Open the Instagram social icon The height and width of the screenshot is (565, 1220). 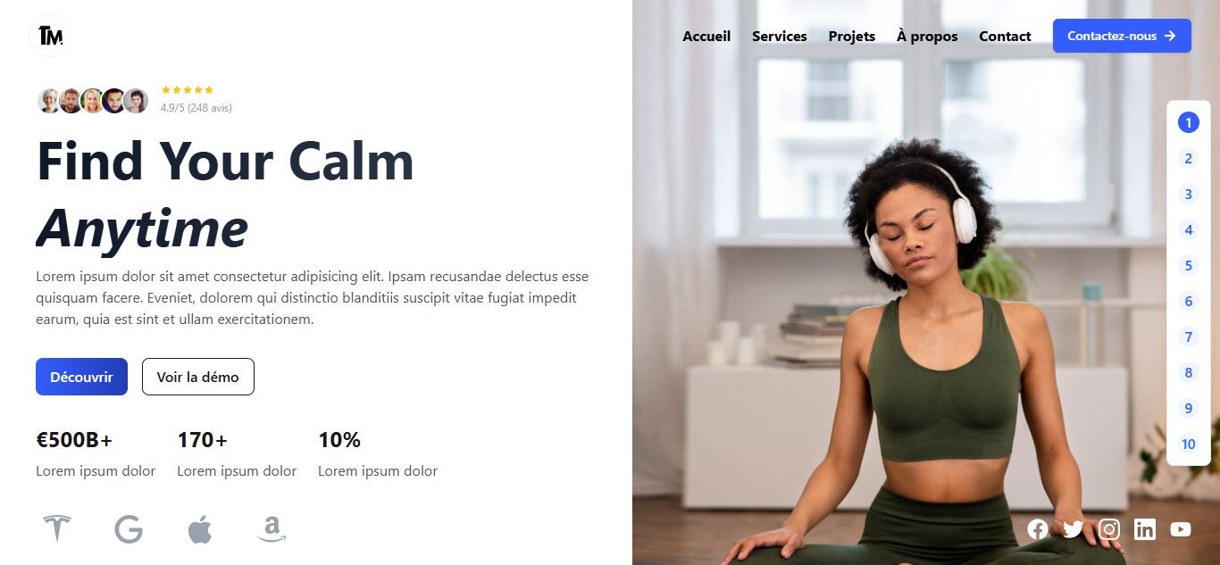pyautogui.click(x=1108, y=529)
